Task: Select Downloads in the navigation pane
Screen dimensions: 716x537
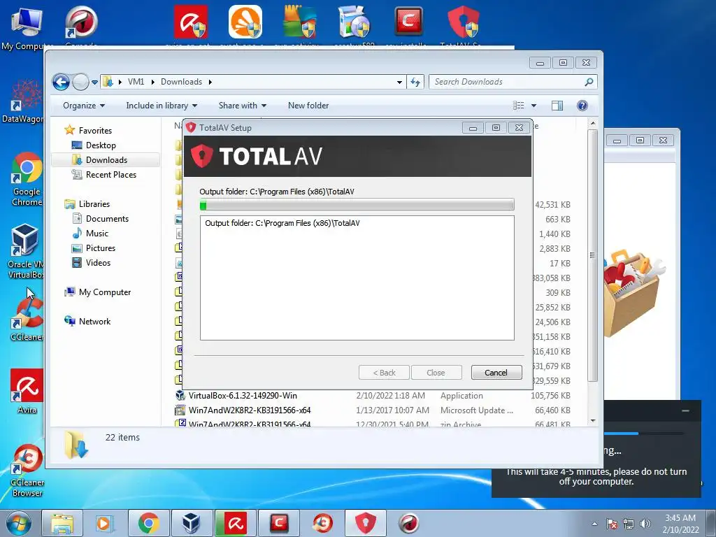Action: 106,160
